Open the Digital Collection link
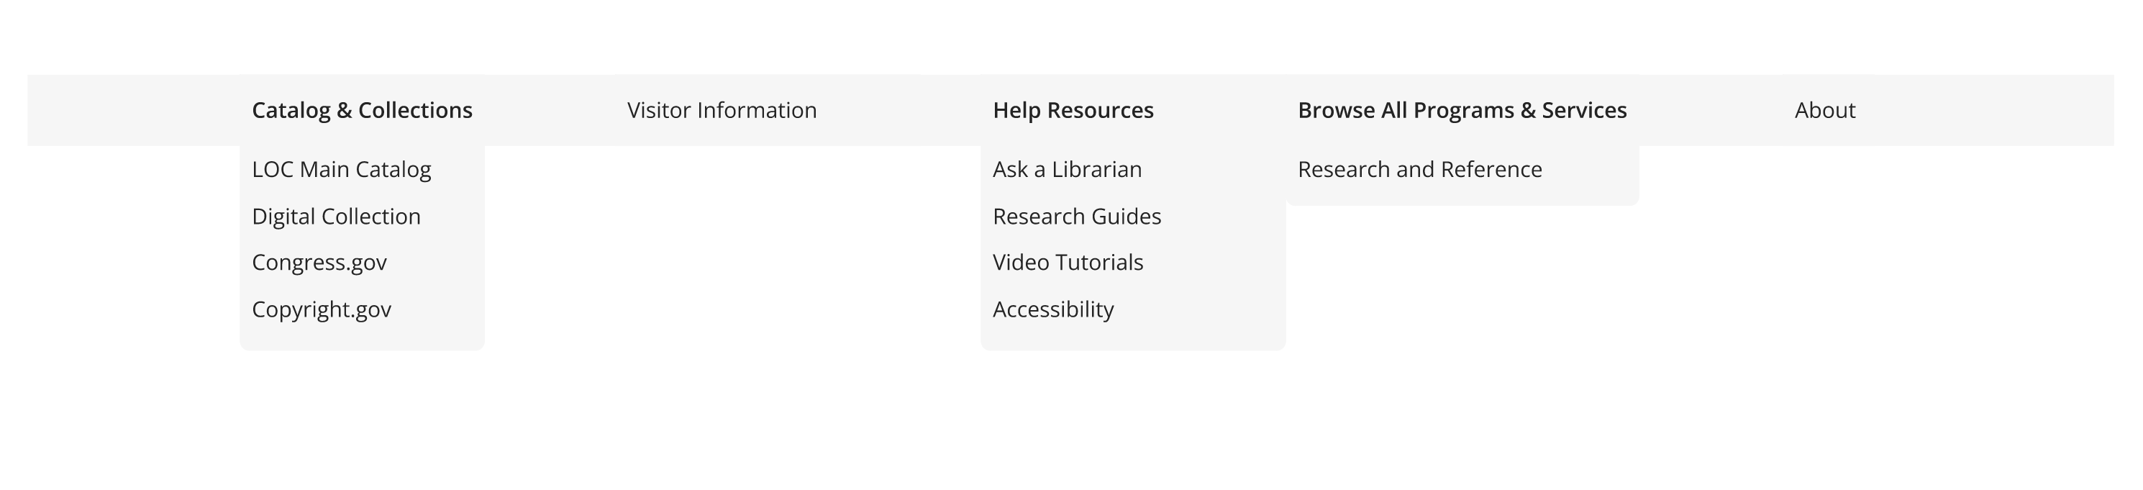The height and width of the screenshot is (490, 2143). (x=336, y=217)
